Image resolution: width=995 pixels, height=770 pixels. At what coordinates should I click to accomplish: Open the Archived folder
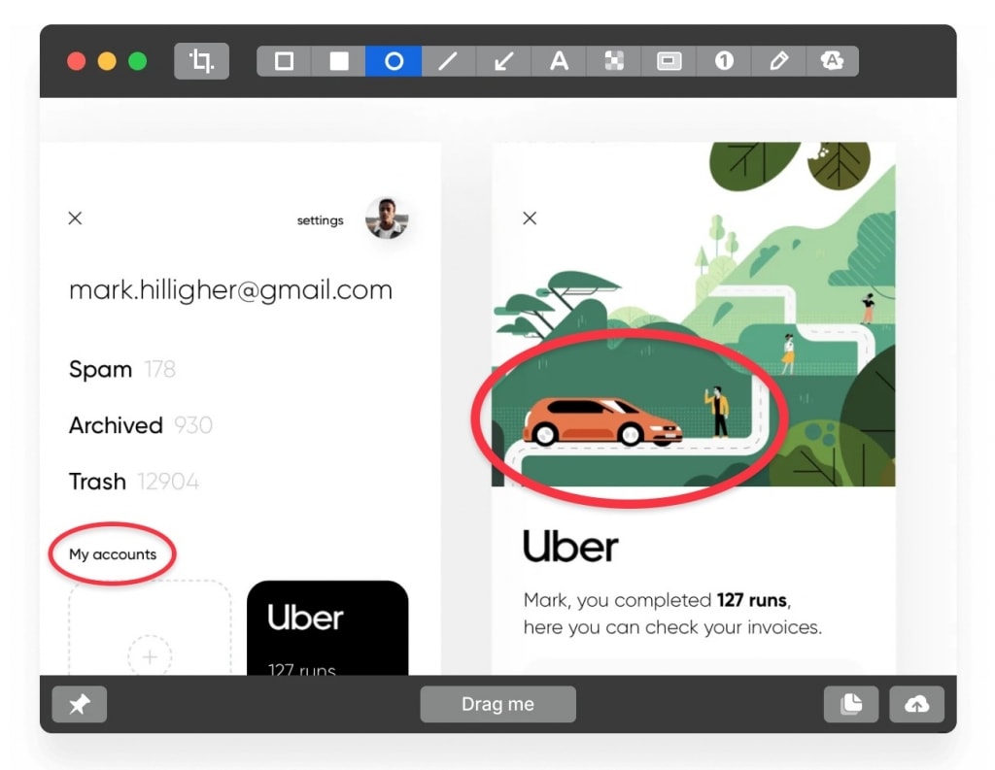tap(140, 425)
